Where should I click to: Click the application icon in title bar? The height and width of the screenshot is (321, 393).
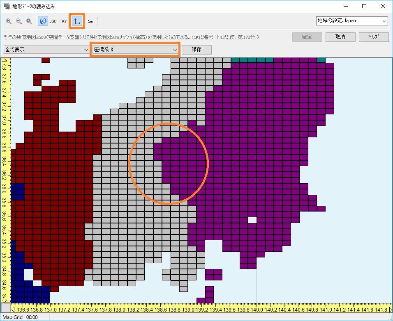click(7, 6)
